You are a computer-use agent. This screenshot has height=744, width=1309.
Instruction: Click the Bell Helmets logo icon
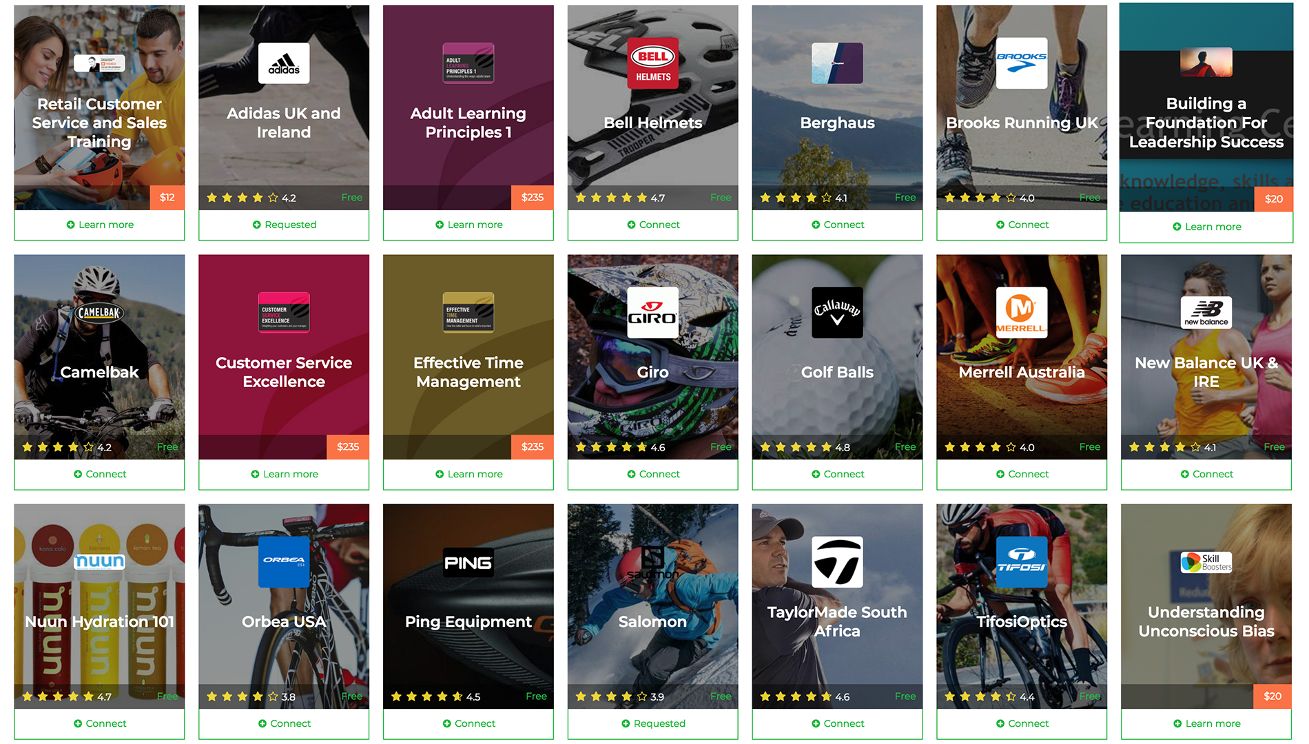click(652, 63)
